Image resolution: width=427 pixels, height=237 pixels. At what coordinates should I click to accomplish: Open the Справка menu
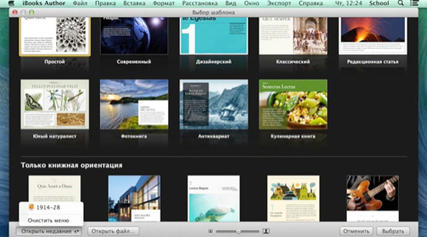[311, 3]
